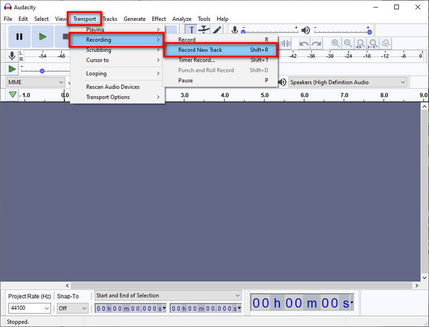This screenshot has height=327, width=429.
Task: Expand the Scrubbing submenu
Action: [x=117, y=50]
